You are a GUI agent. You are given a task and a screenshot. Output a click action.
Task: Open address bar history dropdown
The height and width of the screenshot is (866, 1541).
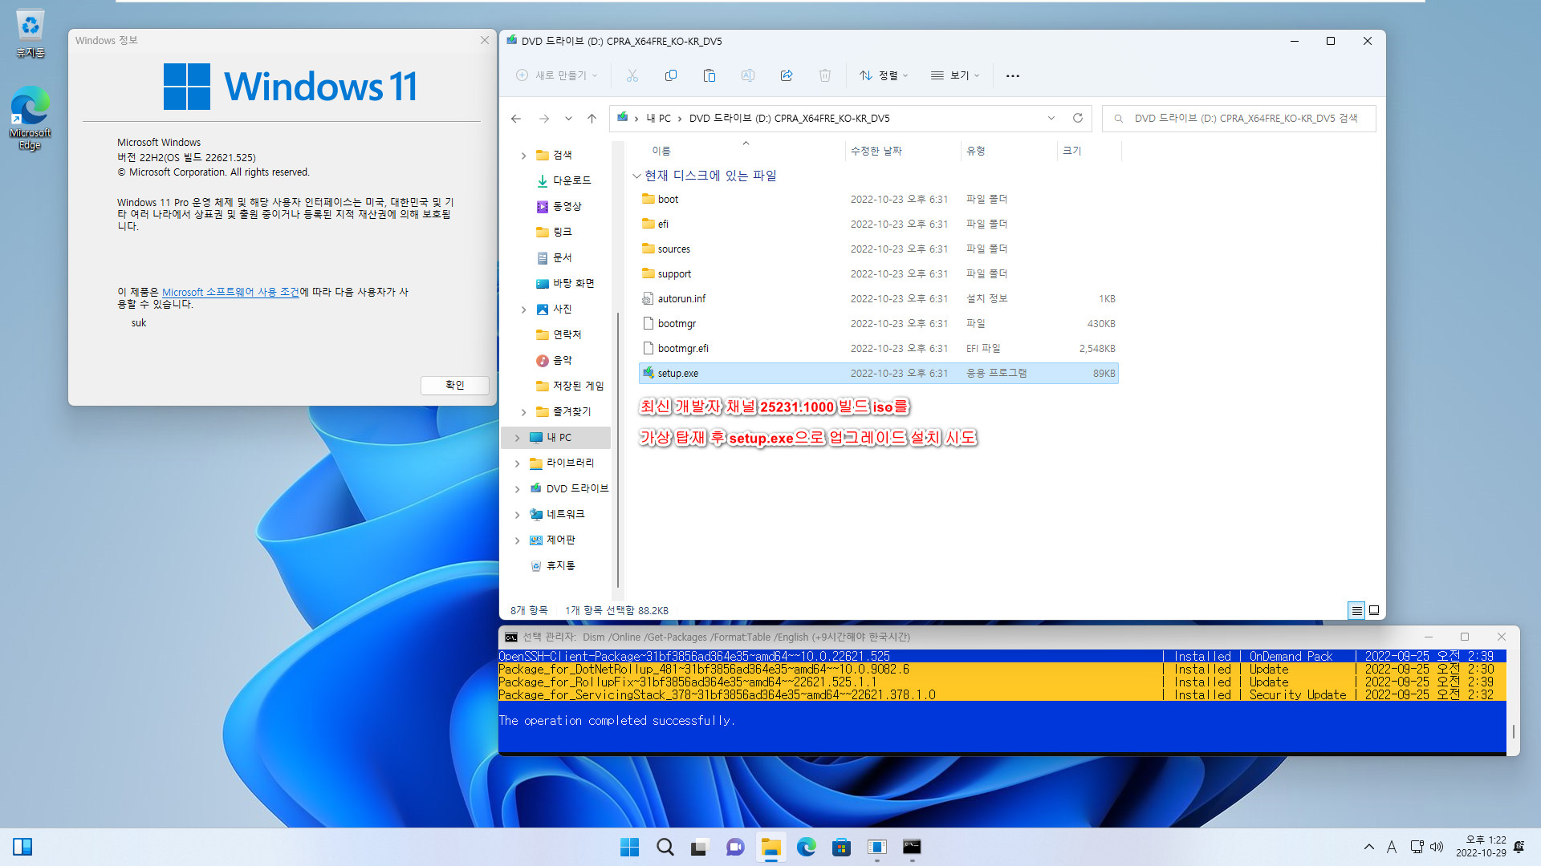1051,118
